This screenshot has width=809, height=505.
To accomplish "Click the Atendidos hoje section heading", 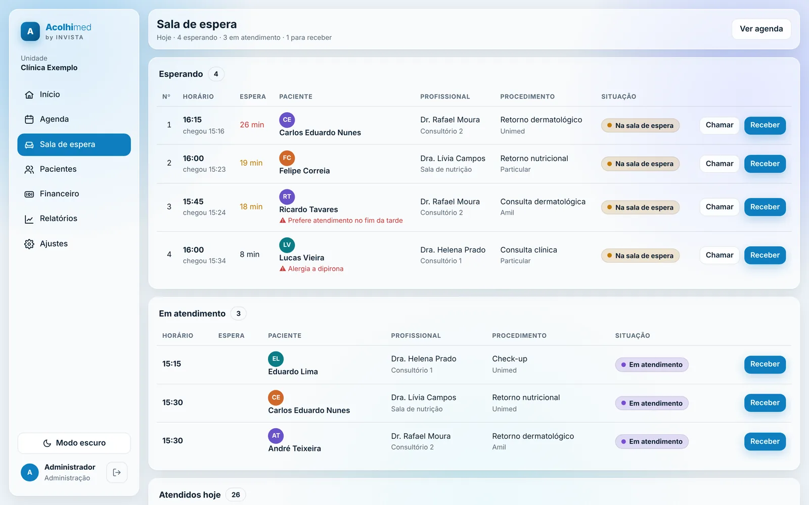I will tap(190, 495).
